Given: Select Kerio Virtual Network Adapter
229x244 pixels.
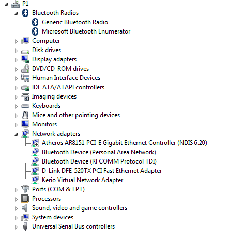Looking at the screenshot, I should point(83,180).
